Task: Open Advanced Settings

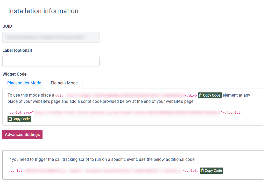Action: (x=22, y=135)
